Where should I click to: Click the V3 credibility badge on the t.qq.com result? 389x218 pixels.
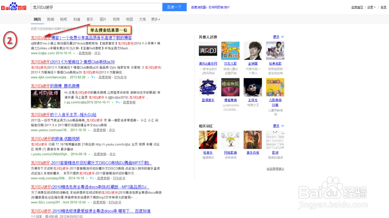(117, 102)
